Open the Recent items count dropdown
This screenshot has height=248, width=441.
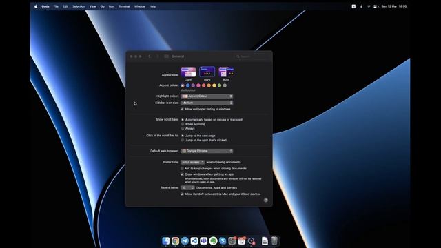point(187,187)
